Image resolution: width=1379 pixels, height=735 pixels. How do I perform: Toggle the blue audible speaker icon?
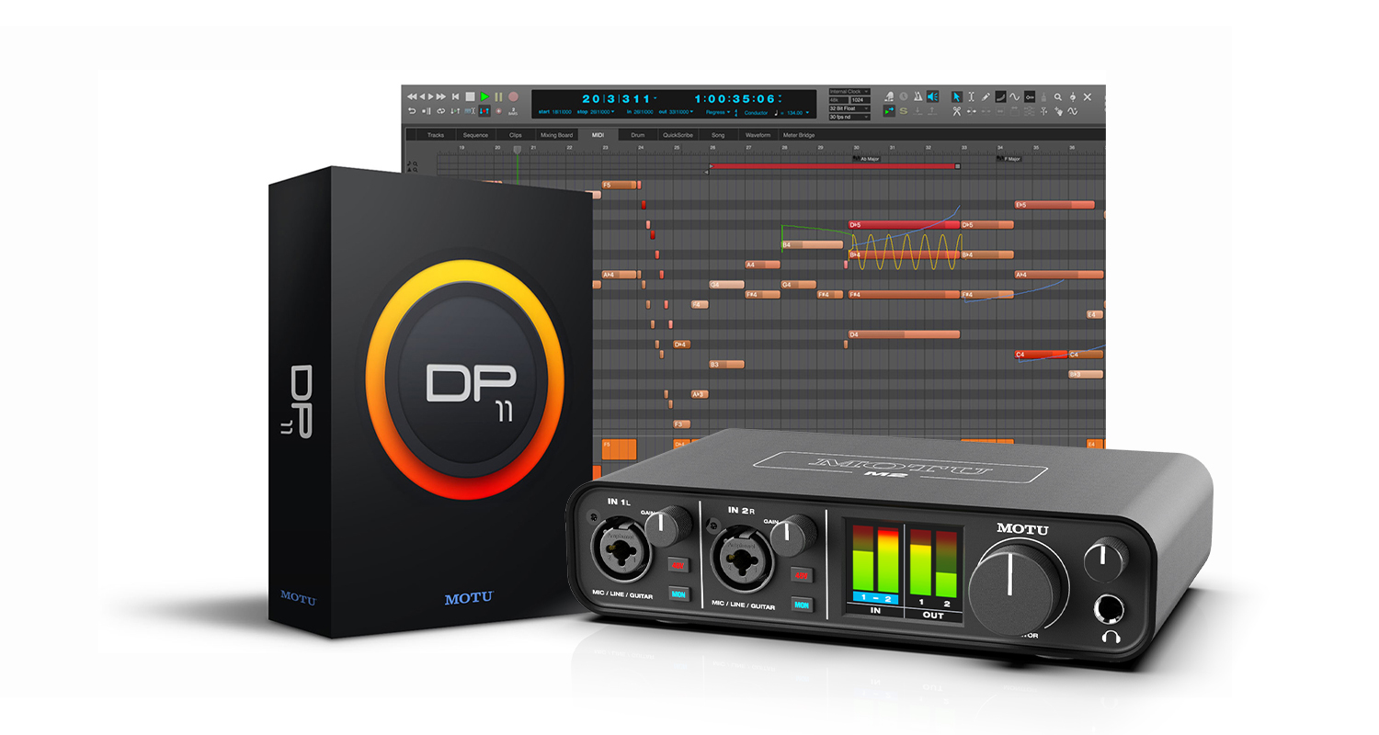pyautogui.click(x=932, y=96)
